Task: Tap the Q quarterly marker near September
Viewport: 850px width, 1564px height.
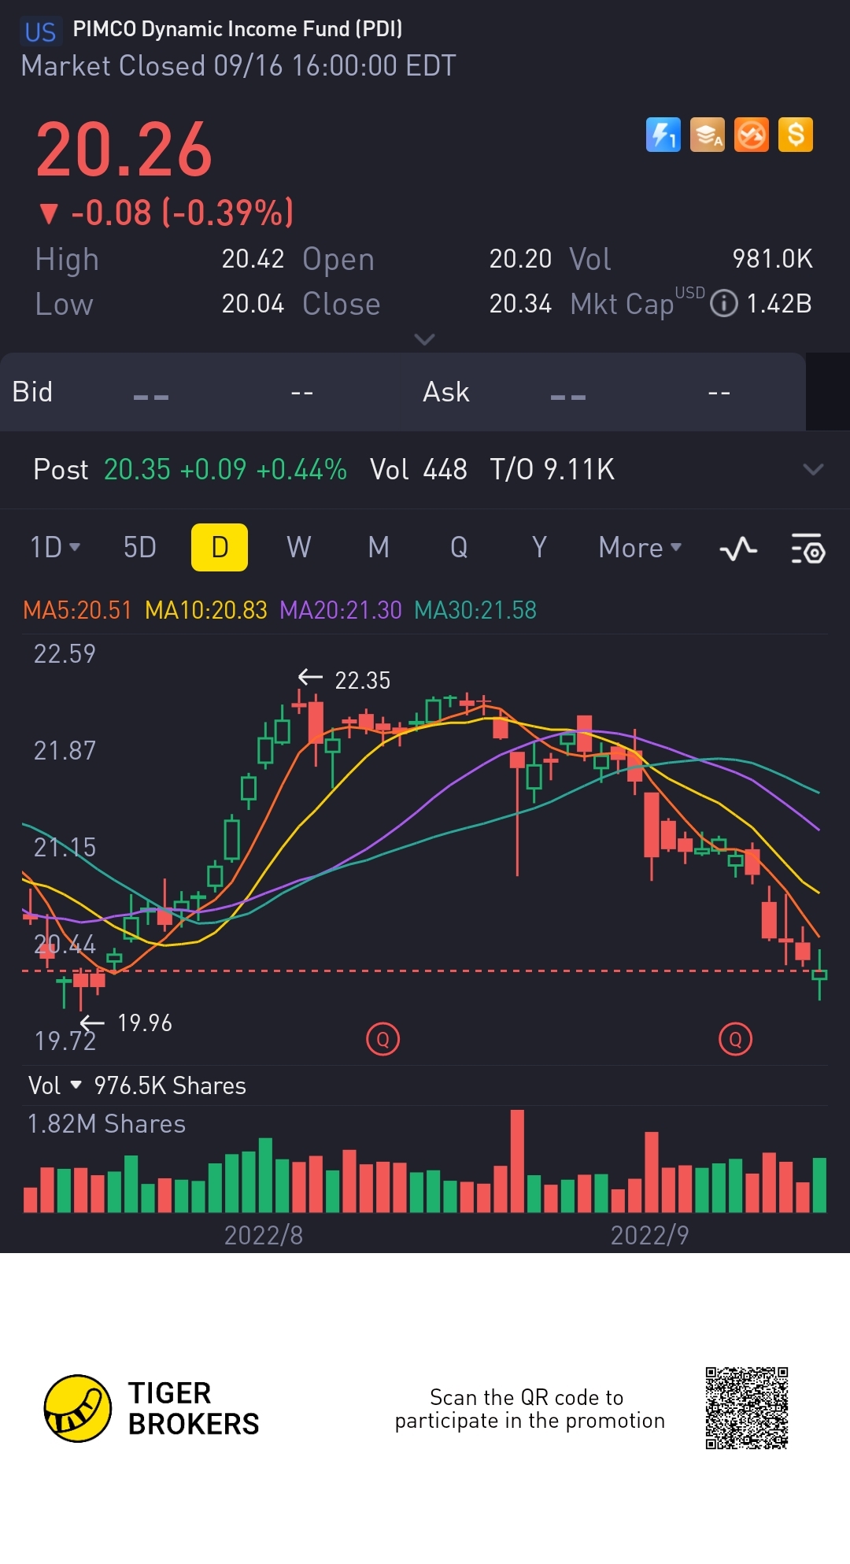Action: (x=736, y=1039)
